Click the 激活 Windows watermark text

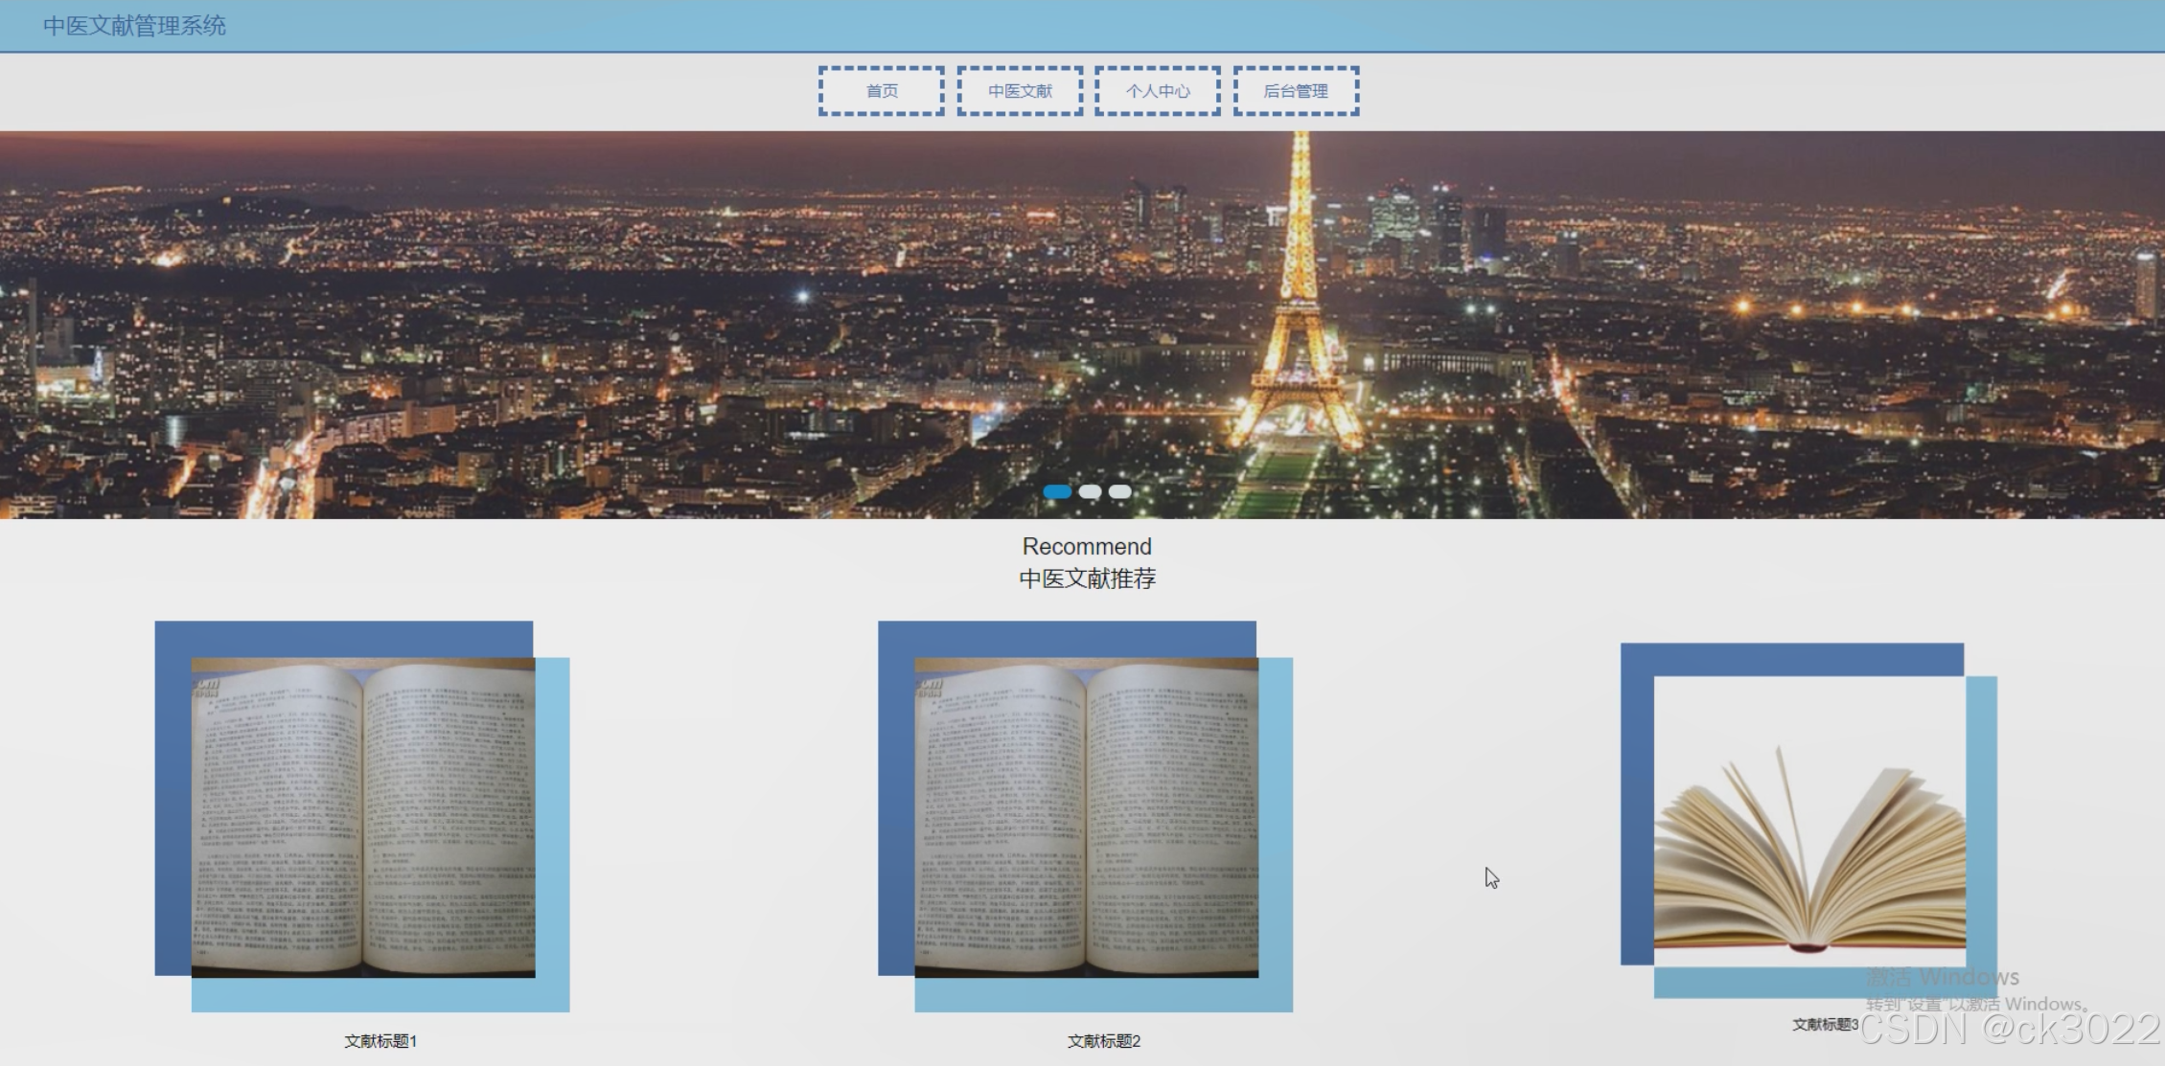[x=1943, y=978]
